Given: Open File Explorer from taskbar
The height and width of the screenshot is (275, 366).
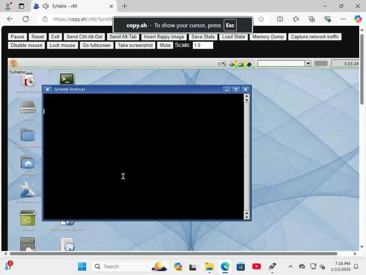Looking at the screenshot, I should click(209, 266).
